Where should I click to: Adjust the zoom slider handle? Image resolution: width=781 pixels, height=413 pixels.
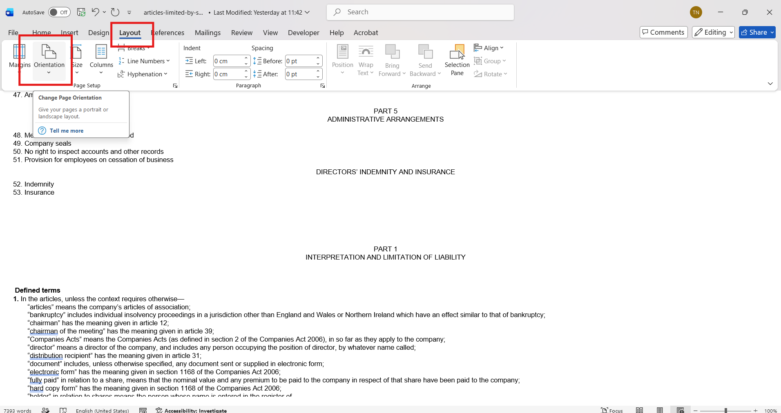(x=726, y=411)
